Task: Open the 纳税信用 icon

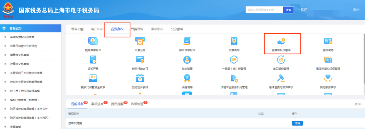Action: (187, 78)
